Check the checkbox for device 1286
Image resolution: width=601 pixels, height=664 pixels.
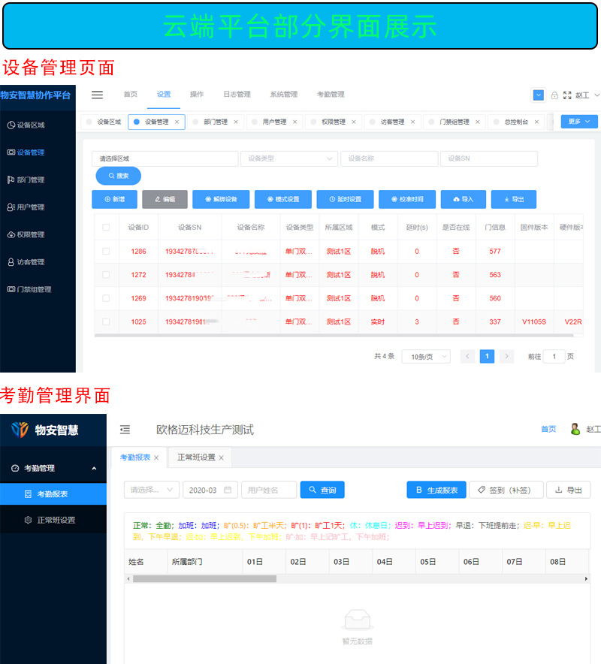(x=105, y=251)
